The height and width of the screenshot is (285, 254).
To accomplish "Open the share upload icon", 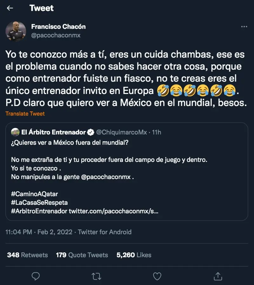I will coord(218,276).
